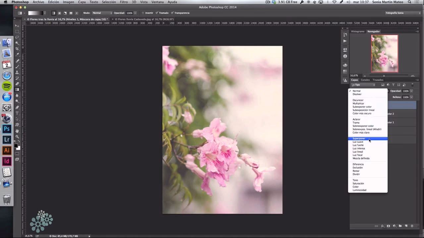Viewport: 424px width, 238px height.
Task: Click the layer mask icon in the Layers panel
Action: click(388, 226)
